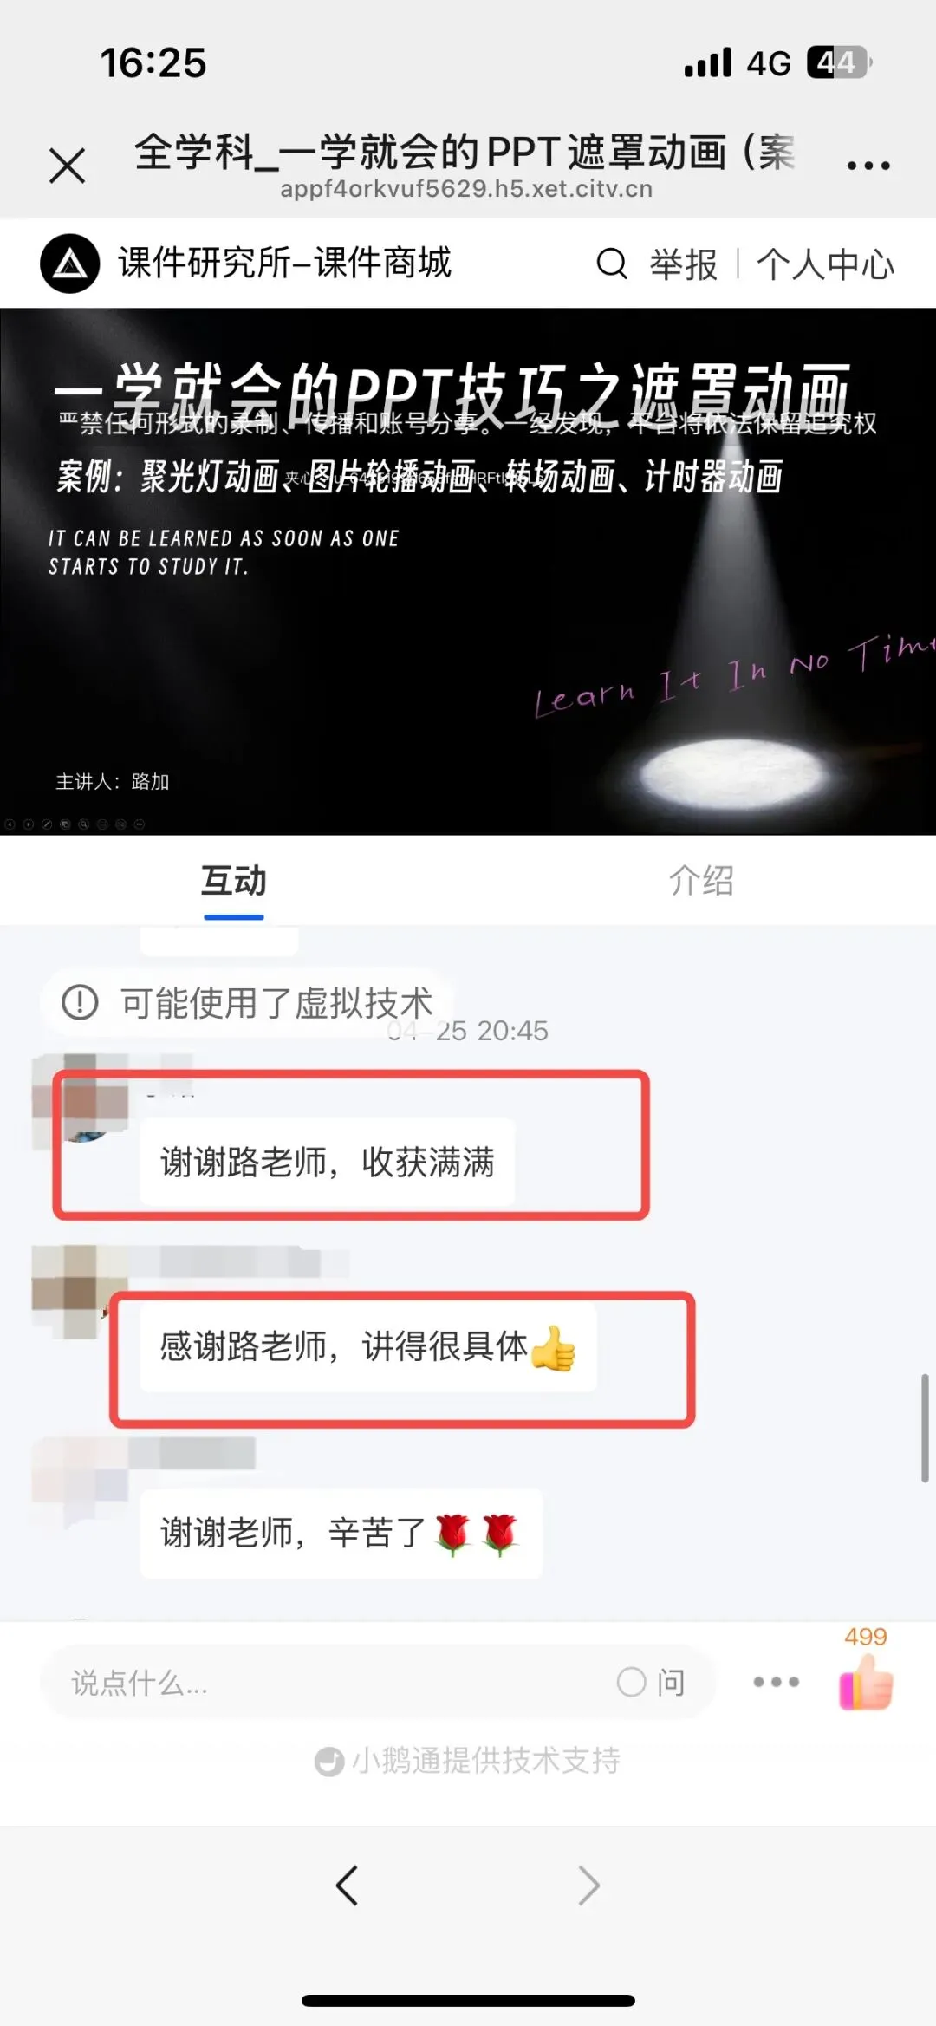Switch to the 介绍 tab
Screen dimensions: 936x2026
click(701, 881)
